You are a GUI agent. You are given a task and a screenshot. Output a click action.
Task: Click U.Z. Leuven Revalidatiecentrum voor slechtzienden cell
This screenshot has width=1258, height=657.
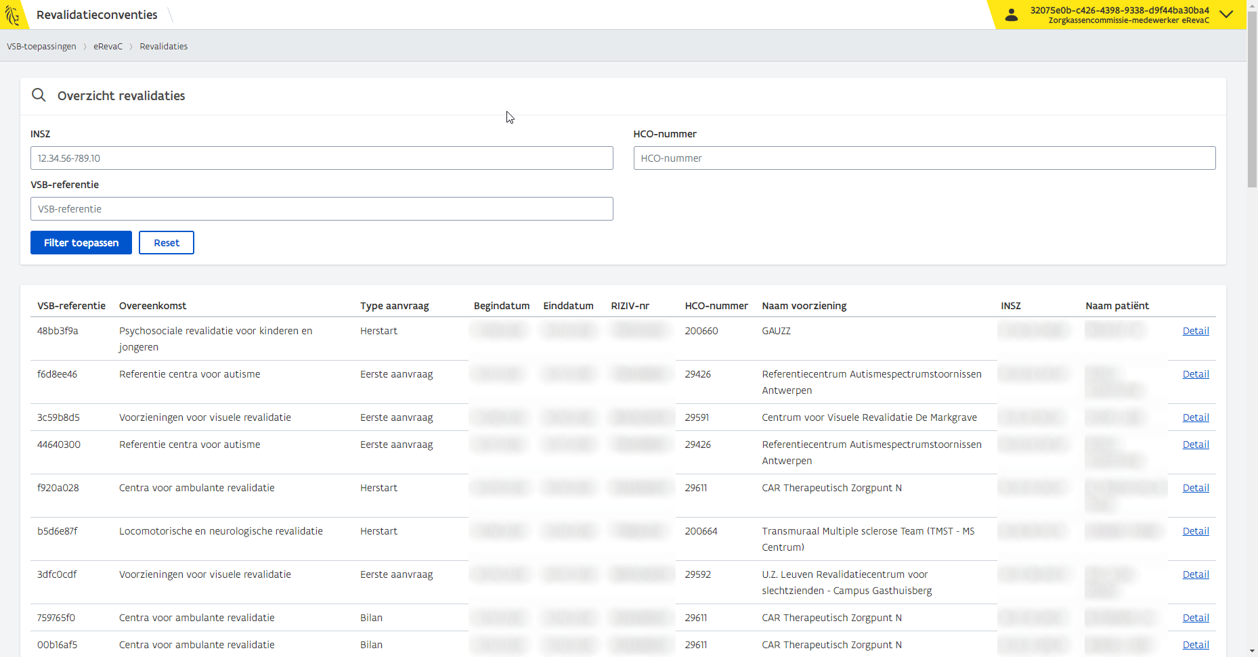coord(847,583)
